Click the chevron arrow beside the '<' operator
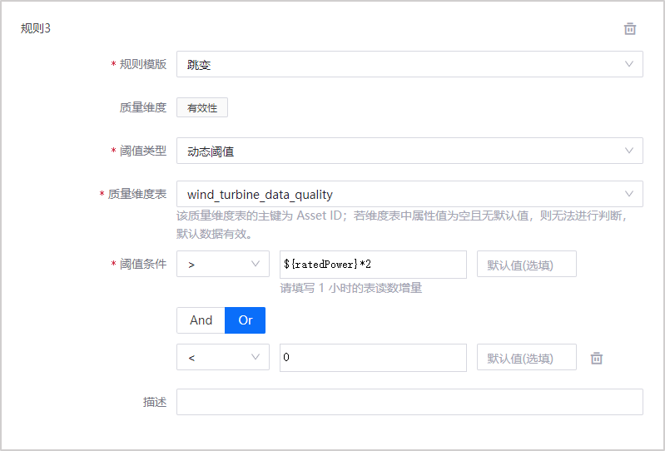This screenshot has height=451, width=665. (255, 358)
